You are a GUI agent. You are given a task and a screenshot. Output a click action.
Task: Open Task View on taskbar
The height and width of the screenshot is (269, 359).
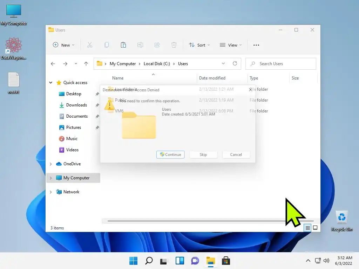pyautogui.click(x=164, y=261)
